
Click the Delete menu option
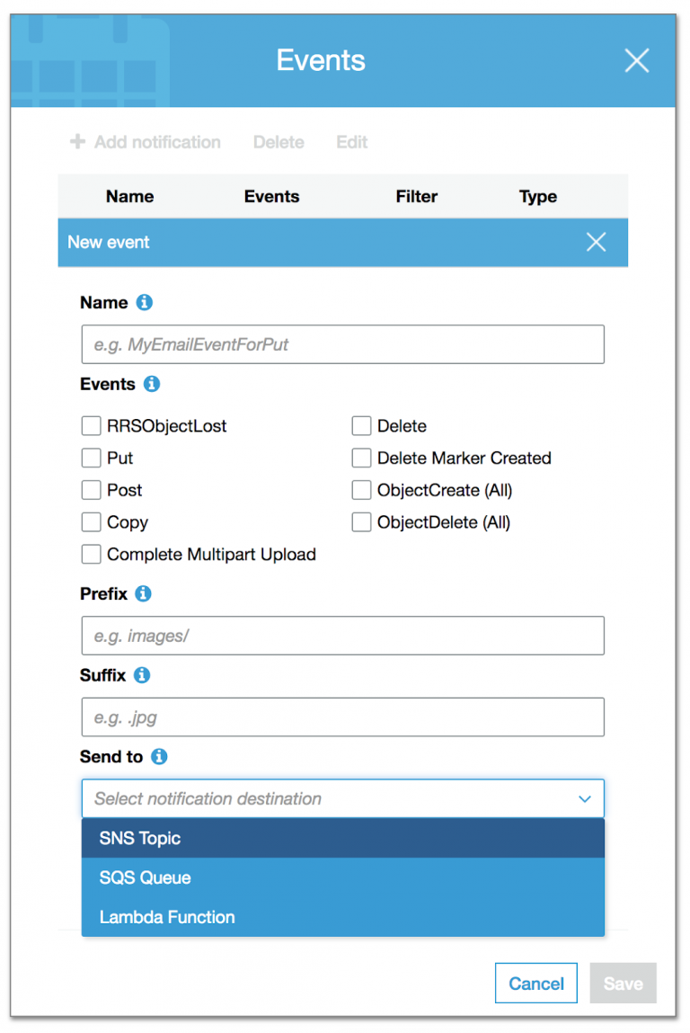pos(278,141)
